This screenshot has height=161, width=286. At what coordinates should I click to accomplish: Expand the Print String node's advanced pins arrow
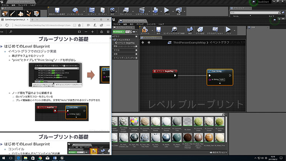[x=219, y=83]
